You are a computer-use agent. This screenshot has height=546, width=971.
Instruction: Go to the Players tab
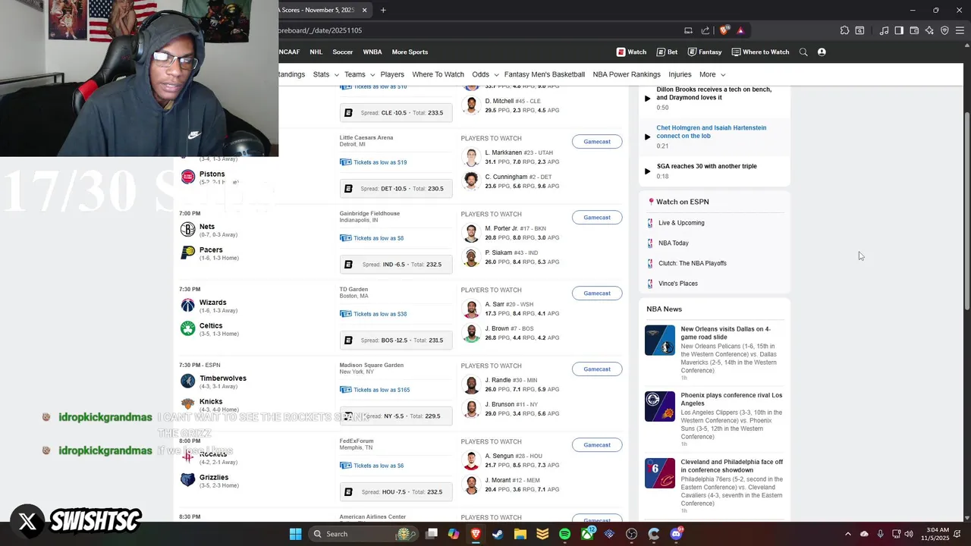(x=392, y=74)
